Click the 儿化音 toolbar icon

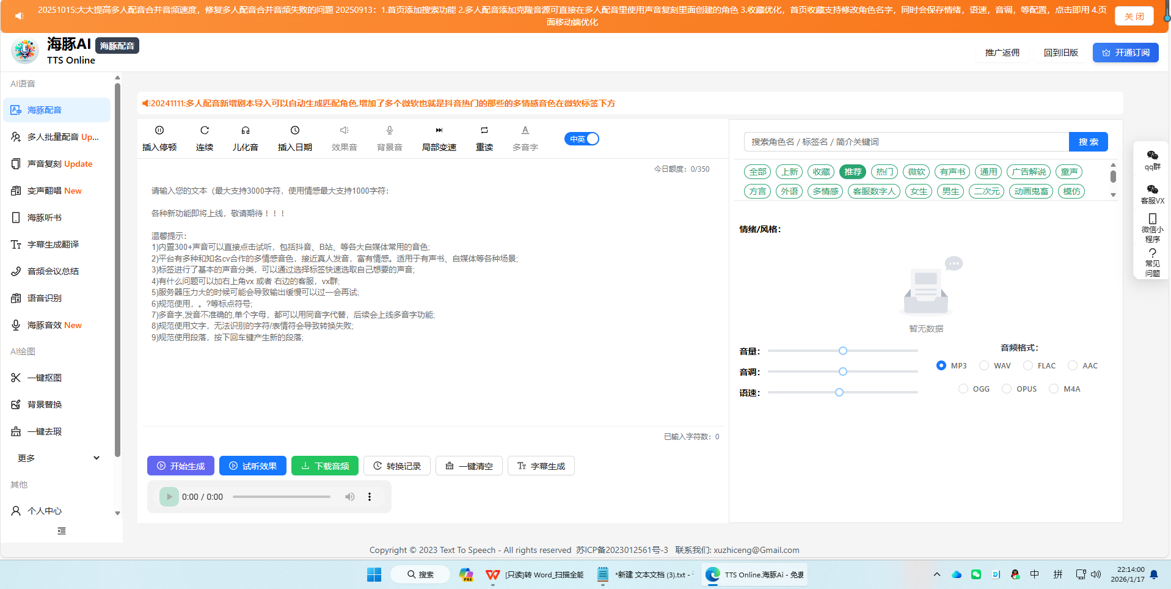click(246, 137)
